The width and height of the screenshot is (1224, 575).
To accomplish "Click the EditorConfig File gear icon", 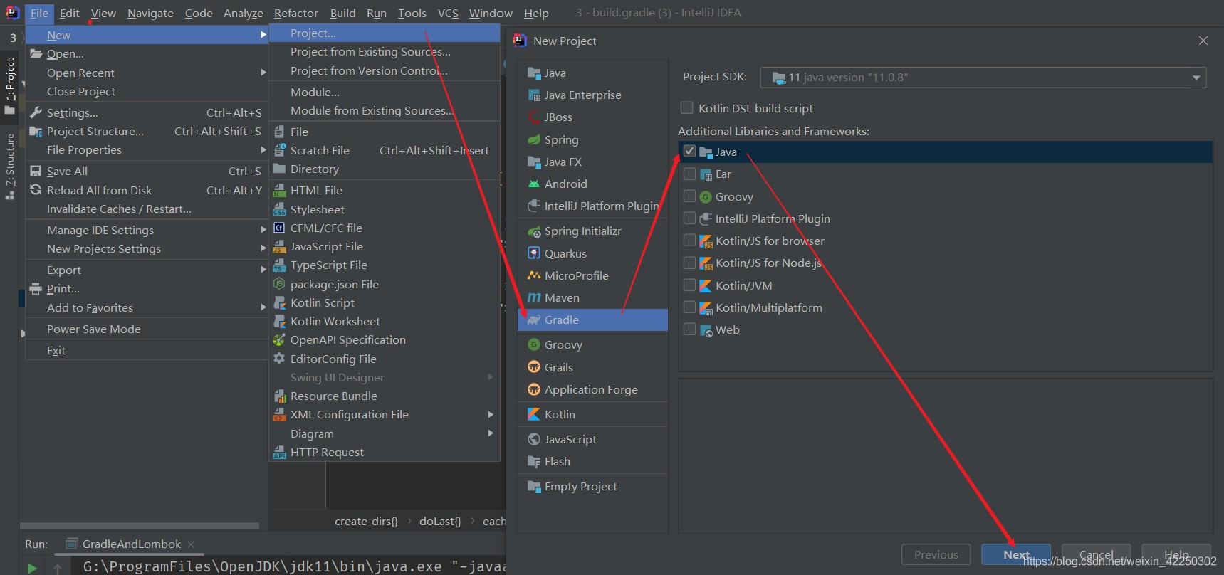I will [x=279, y=359].
